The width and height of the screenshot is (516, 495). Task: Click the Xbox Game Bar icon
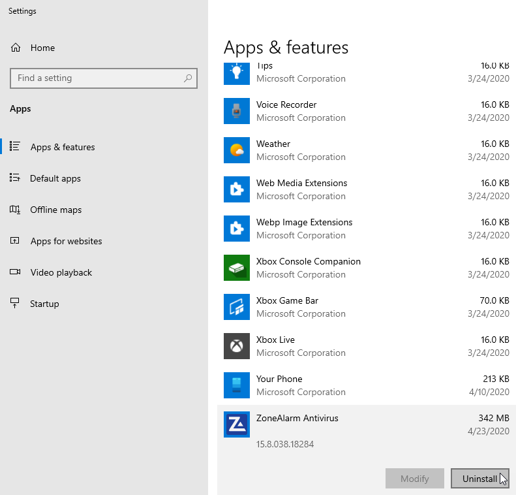coord(237,307)
